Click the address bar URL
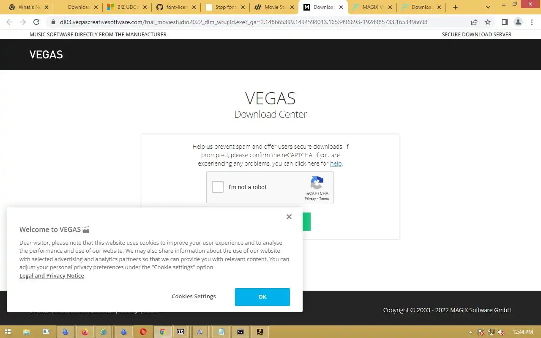This screenshot has height=338, width=541. point(243,22)
